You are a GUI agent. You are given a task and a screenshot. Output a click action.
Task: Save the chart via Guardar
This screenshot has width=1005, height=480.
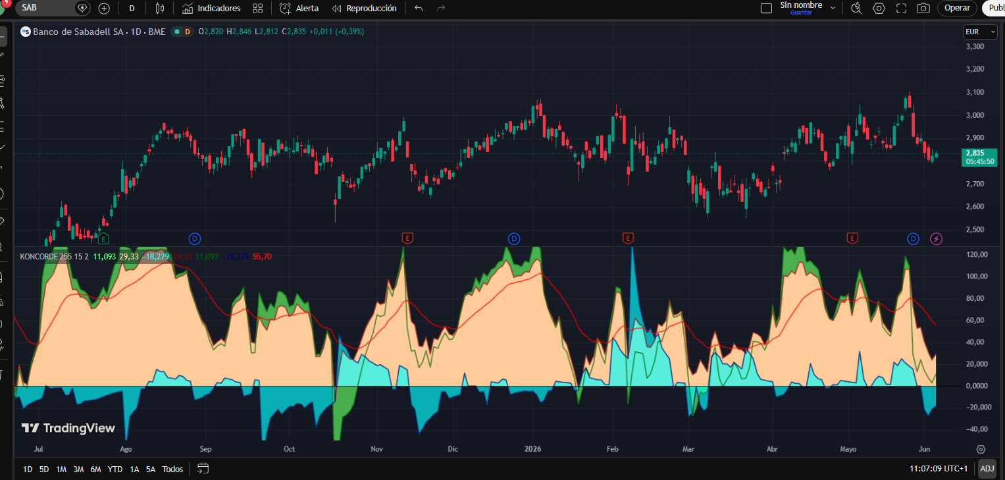pos(801,13)
